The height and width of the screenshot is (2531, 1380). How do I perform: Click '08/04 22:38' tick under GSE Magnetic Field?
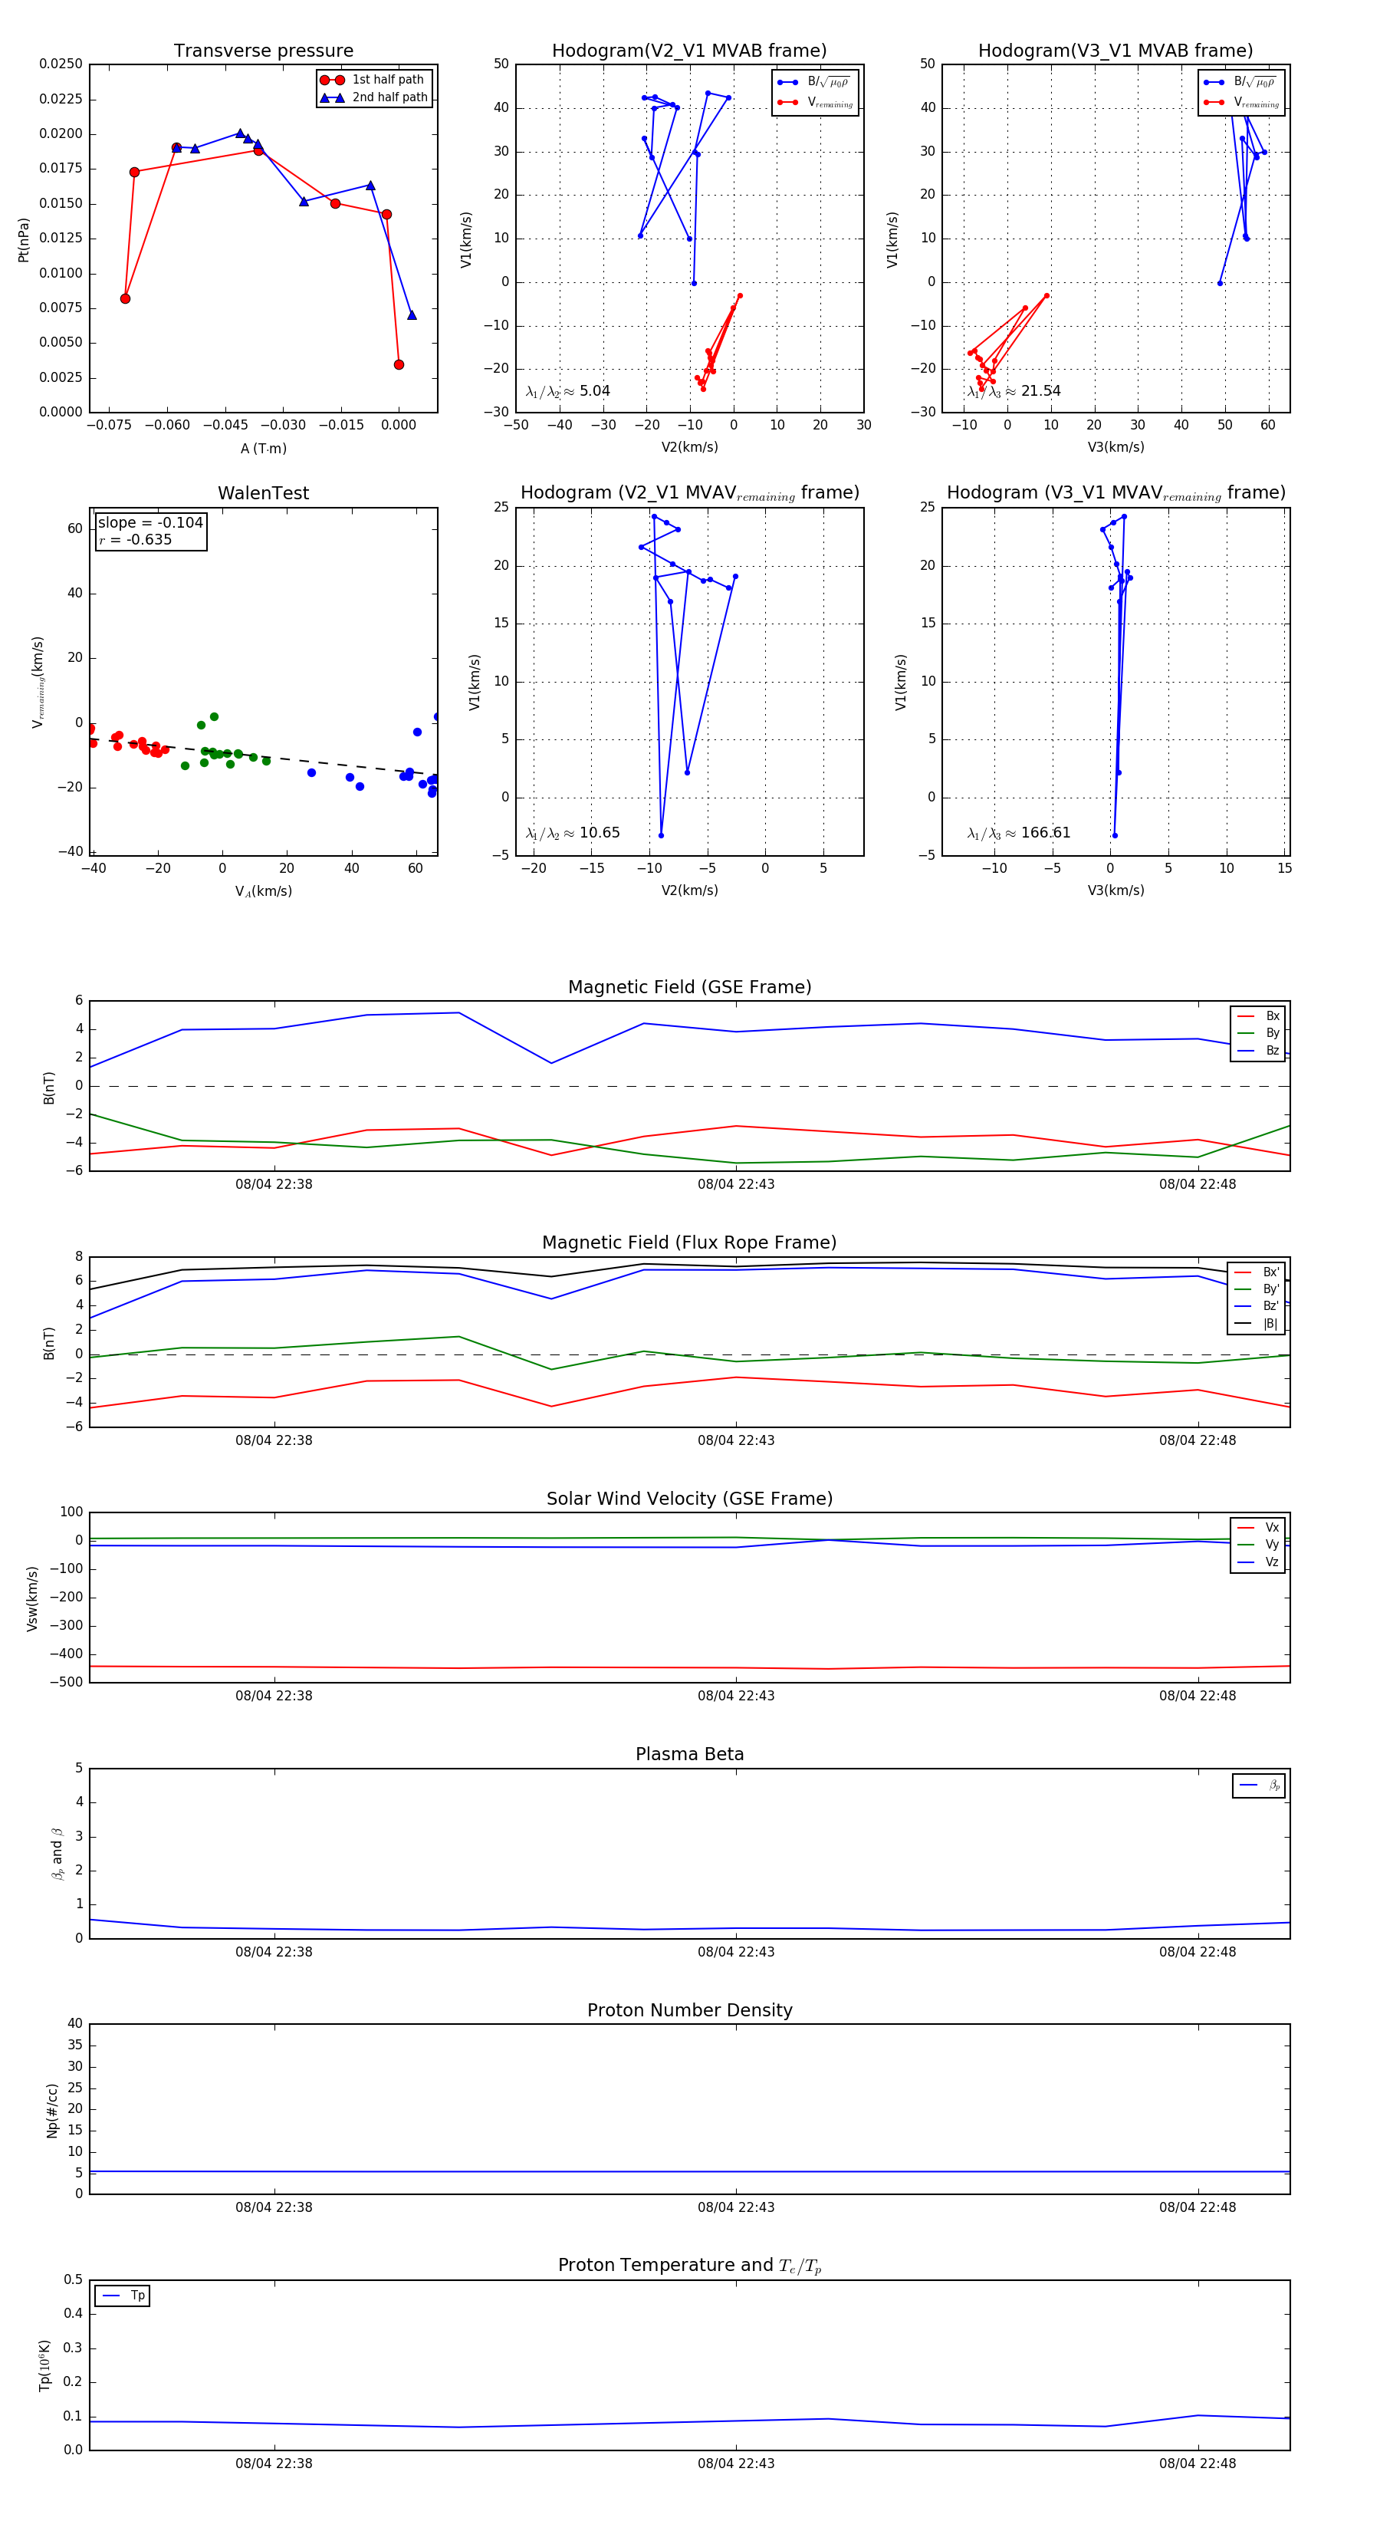274,1184
